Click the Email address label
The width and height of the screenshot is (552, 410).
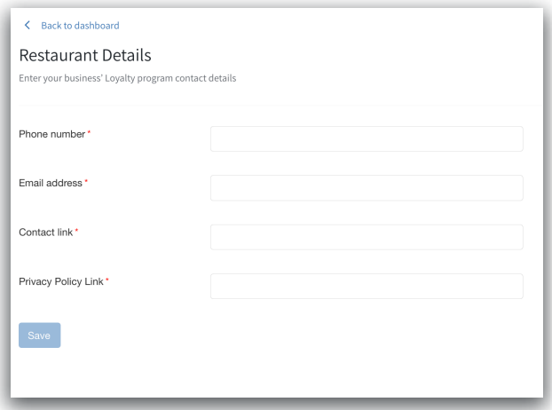click(51, 183)
